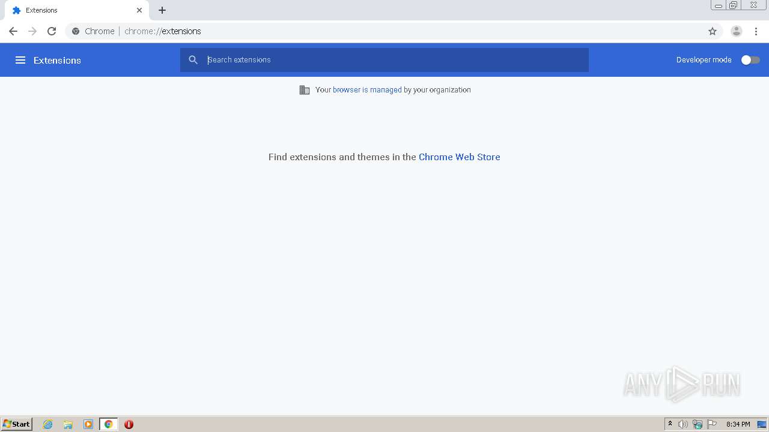Screen dimensions: 769x432
Task: Click the Search extensions field
Action: point(384,60)
